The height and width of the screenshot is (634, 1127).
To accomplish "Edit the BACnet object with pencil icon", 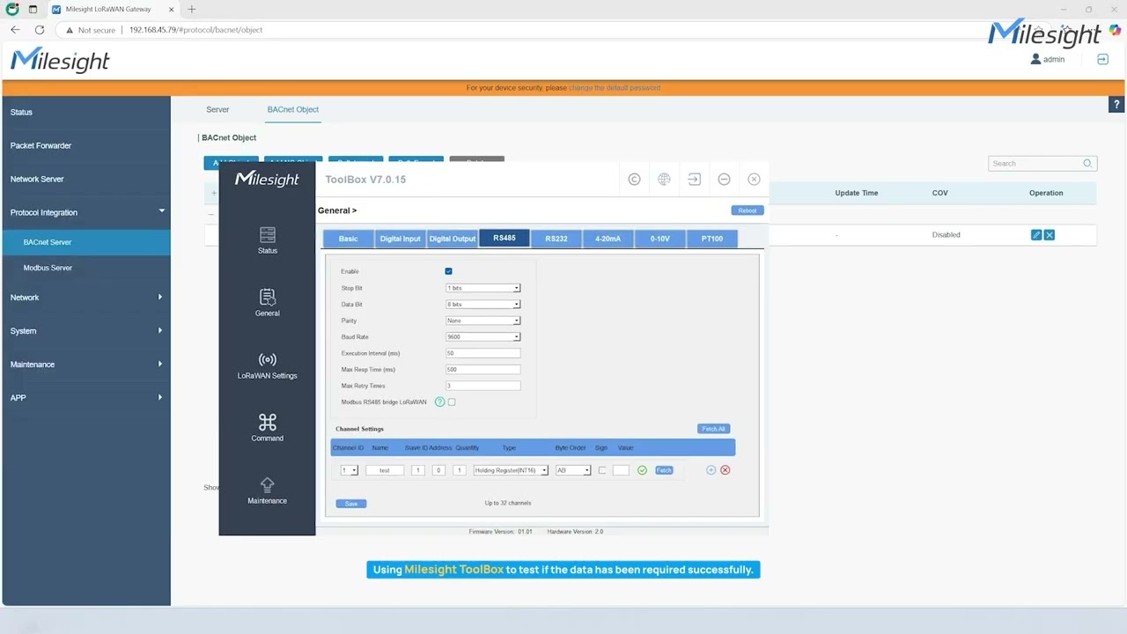I will (1036, 235).
